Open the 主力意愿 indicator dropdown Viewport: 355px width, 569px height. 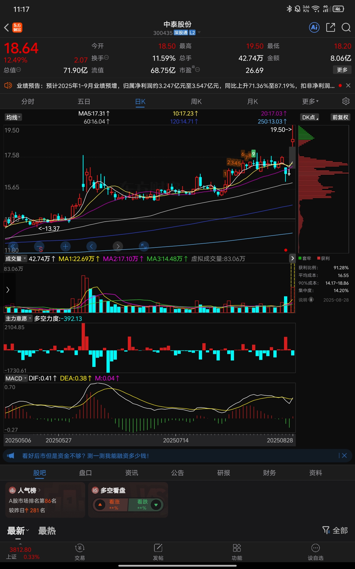click(x=18, y=318)
